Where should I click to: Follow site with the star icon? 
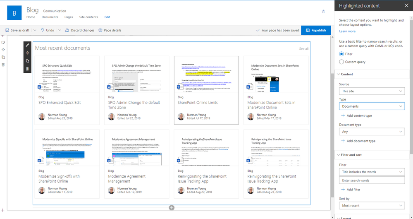coord(323,11)
